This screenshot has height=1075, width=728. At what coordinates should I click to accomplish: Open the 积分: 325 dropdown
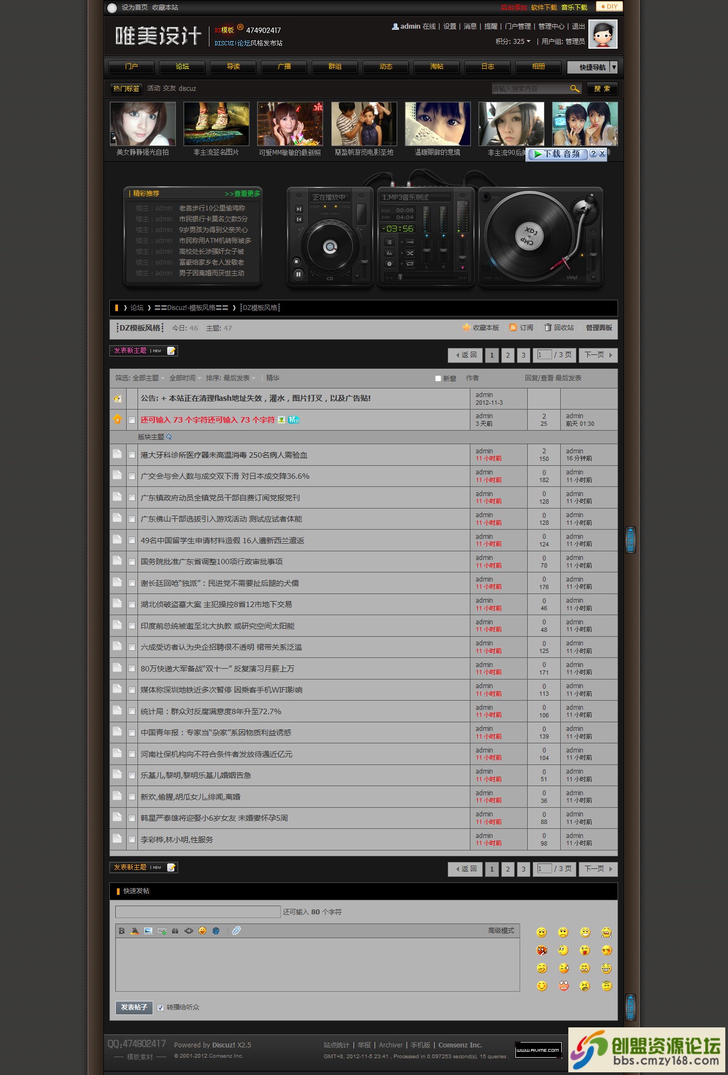pos(513,41)
